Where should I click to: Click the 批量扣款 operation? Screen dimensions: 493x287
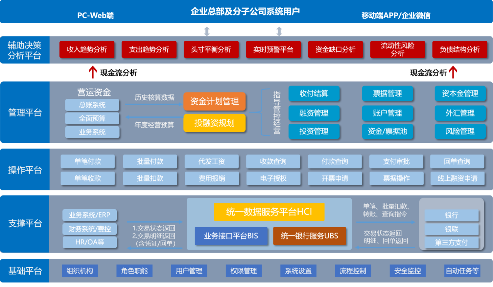[x=150, y=178]
